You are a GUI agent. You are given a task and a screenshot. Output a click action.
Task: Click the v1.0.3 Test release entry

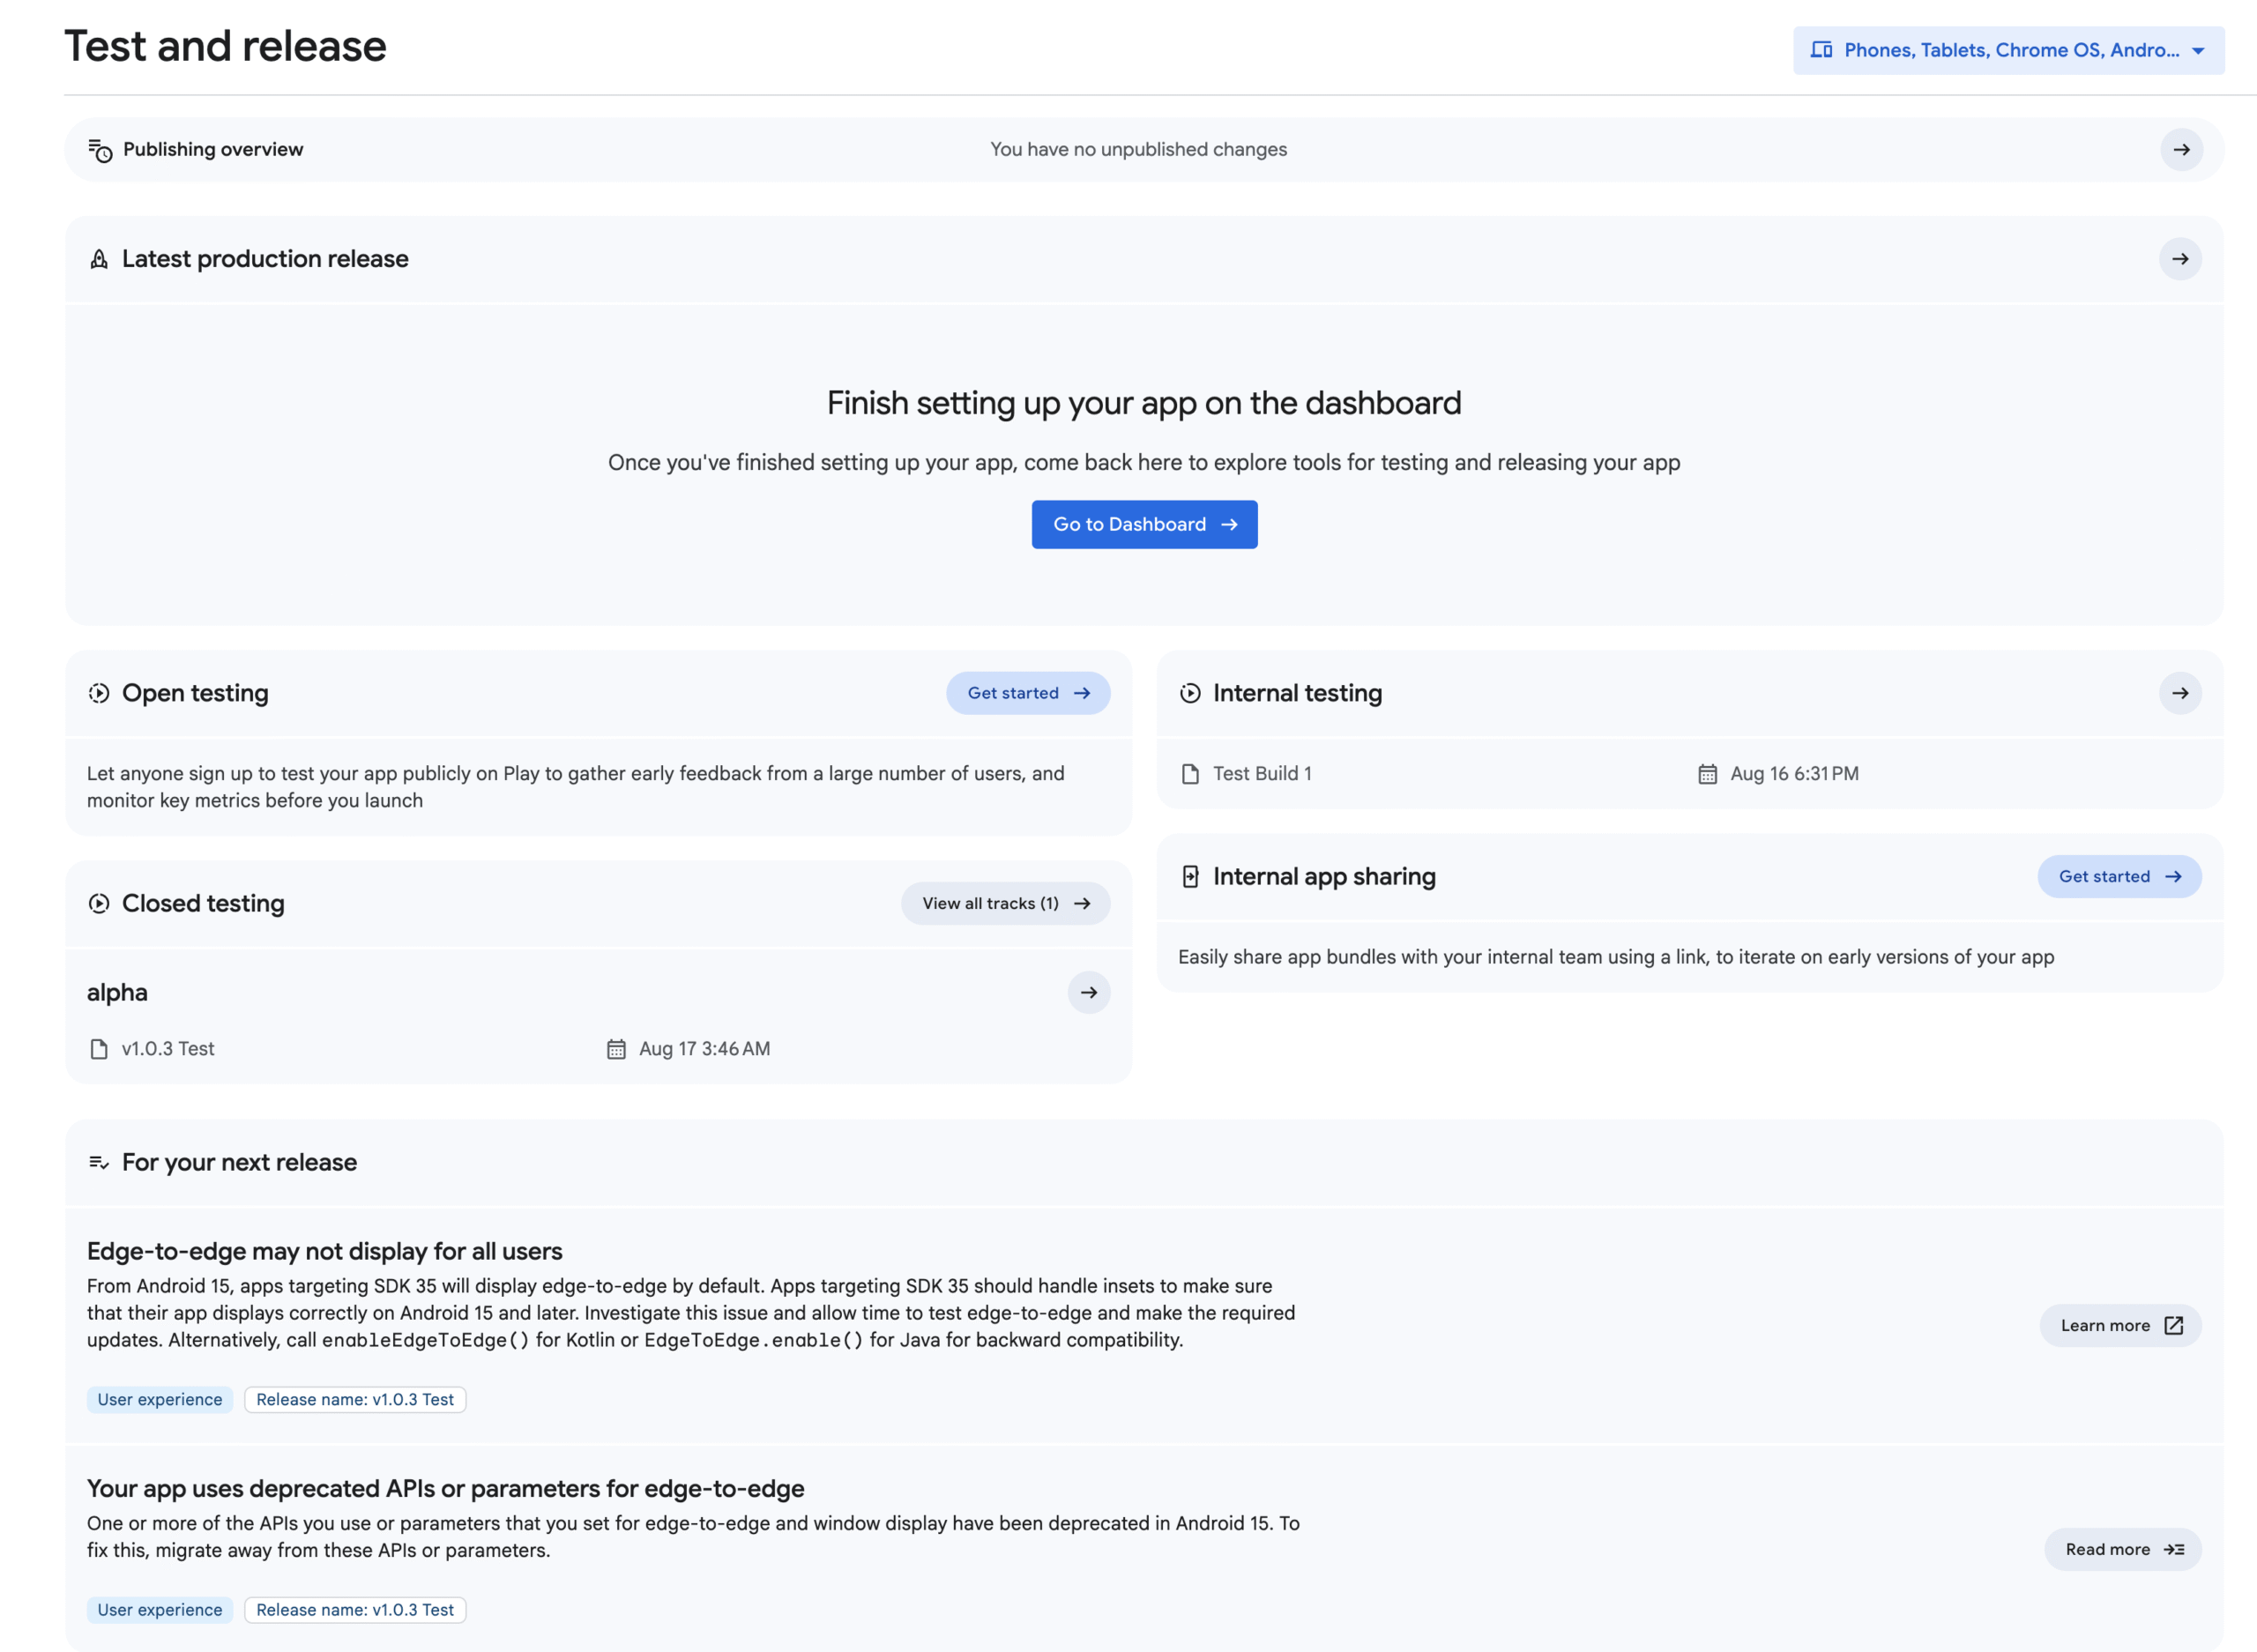click(167, 1049)
